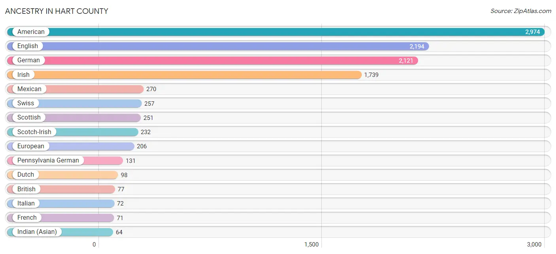Select the Pennsylvania German label

point(48,161)
